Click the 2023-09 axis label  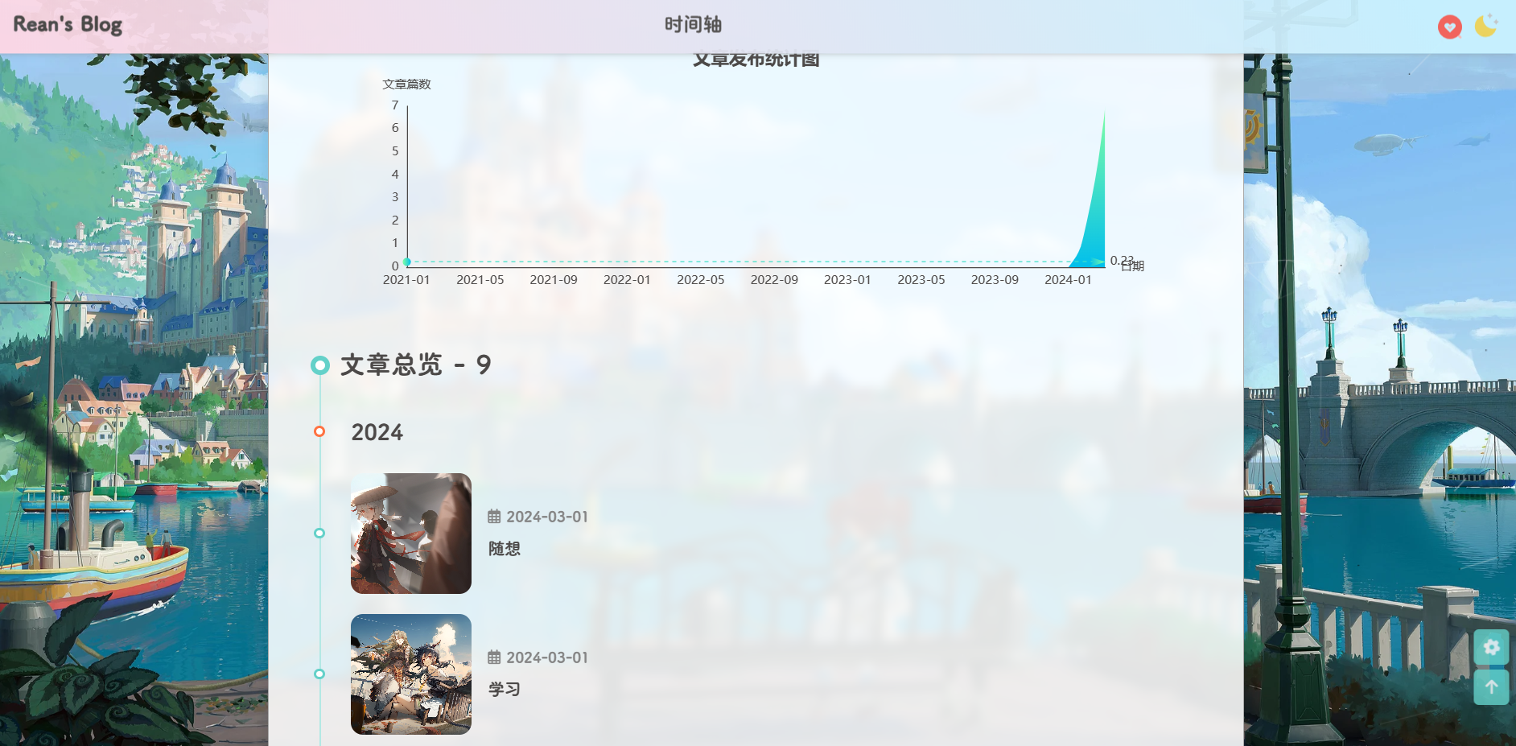click(995, 280)
